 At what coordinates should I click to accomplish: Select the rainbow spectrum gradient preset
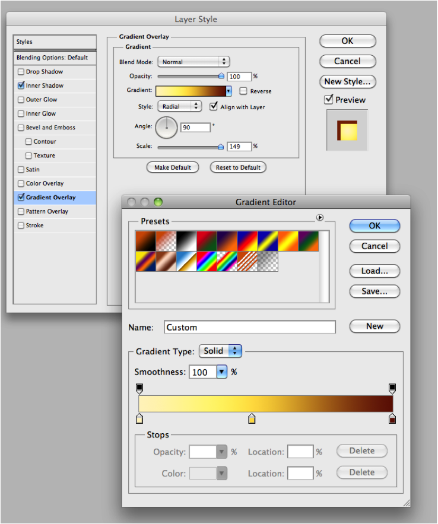(206, 261)
